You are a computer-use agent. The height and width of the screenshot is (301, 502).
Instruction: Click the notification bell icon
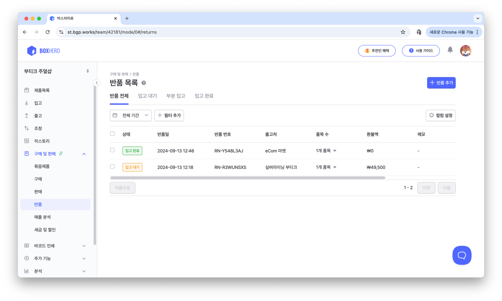point(450,50)
